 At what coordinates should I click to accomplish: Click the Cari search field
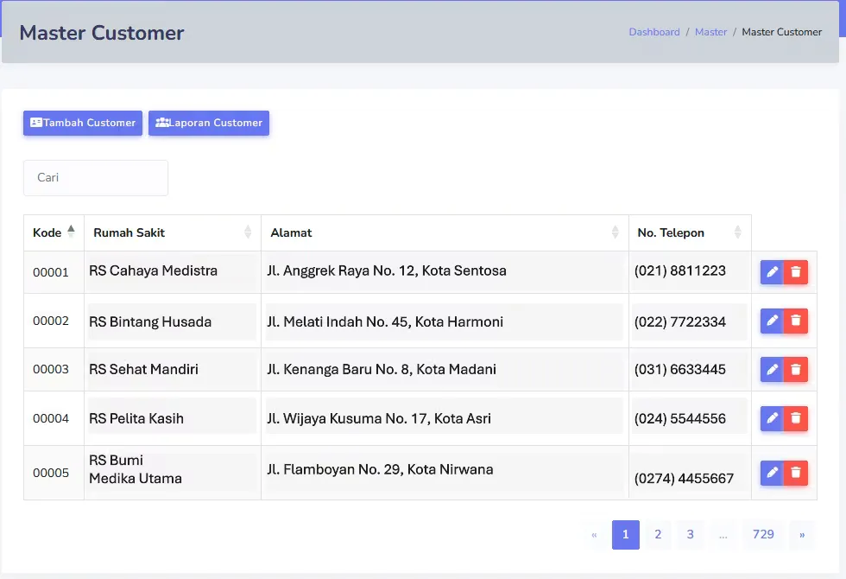(96, 178)
